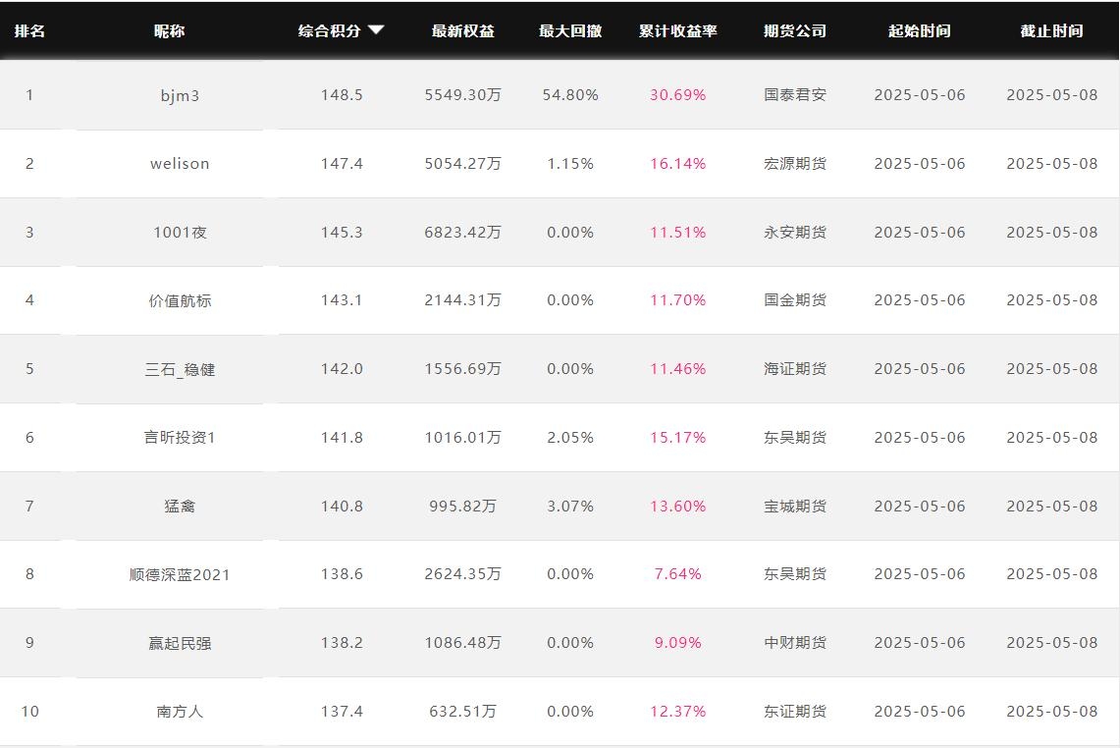Image resolution: width=1120 pixels, height=748 pixels.
Task: Select the 147.4 score cell
Action: (x=342, y=164)
